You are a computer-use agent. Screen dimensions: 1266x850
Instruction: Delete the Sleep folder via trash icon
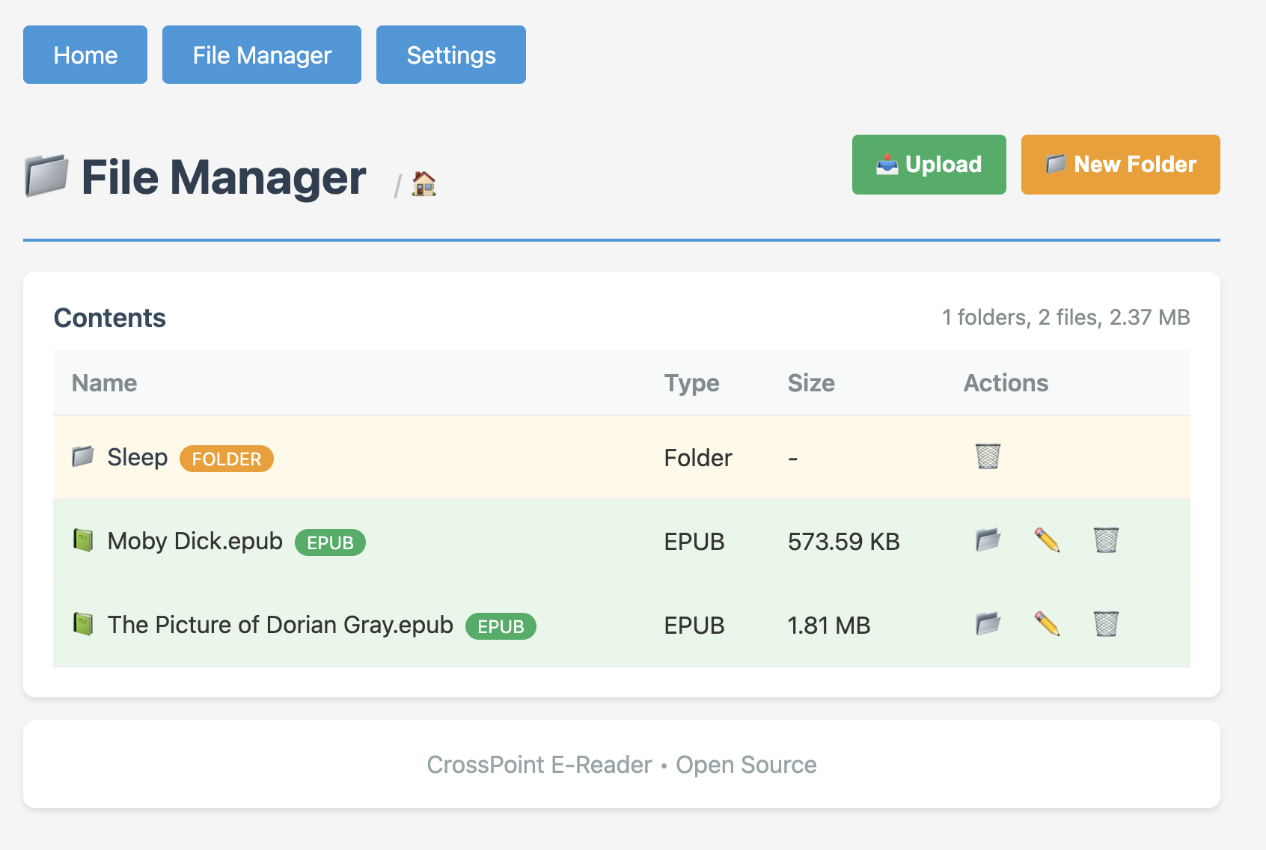tap(988, 456)
